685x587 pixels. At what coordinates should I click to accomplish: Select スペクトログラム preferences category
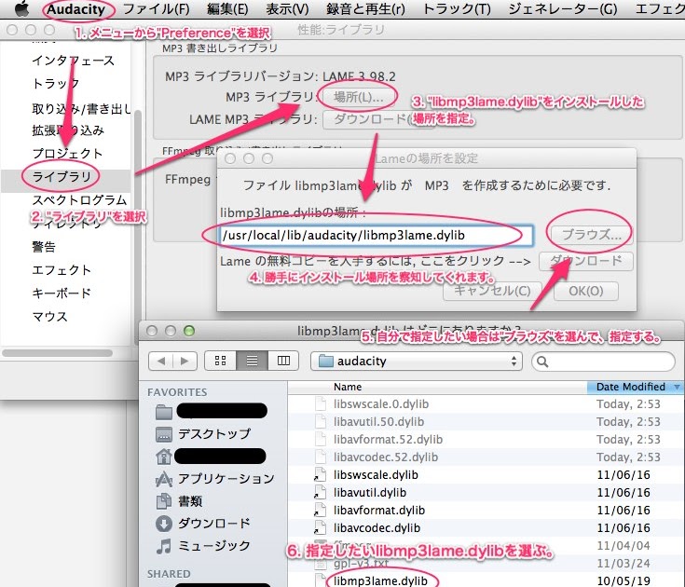pyautogui.click(x=79, y=199)
